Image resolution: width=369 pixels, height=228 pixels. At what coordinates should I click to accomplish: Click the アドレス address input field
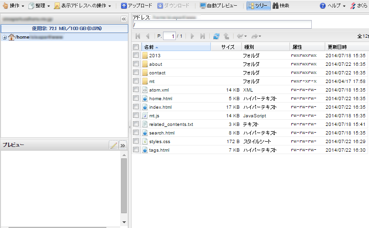pos(222,25)
